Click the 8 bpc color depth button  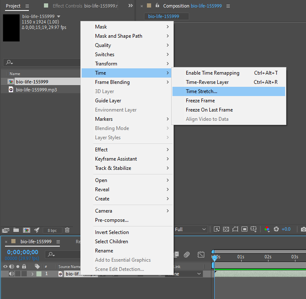52,230
